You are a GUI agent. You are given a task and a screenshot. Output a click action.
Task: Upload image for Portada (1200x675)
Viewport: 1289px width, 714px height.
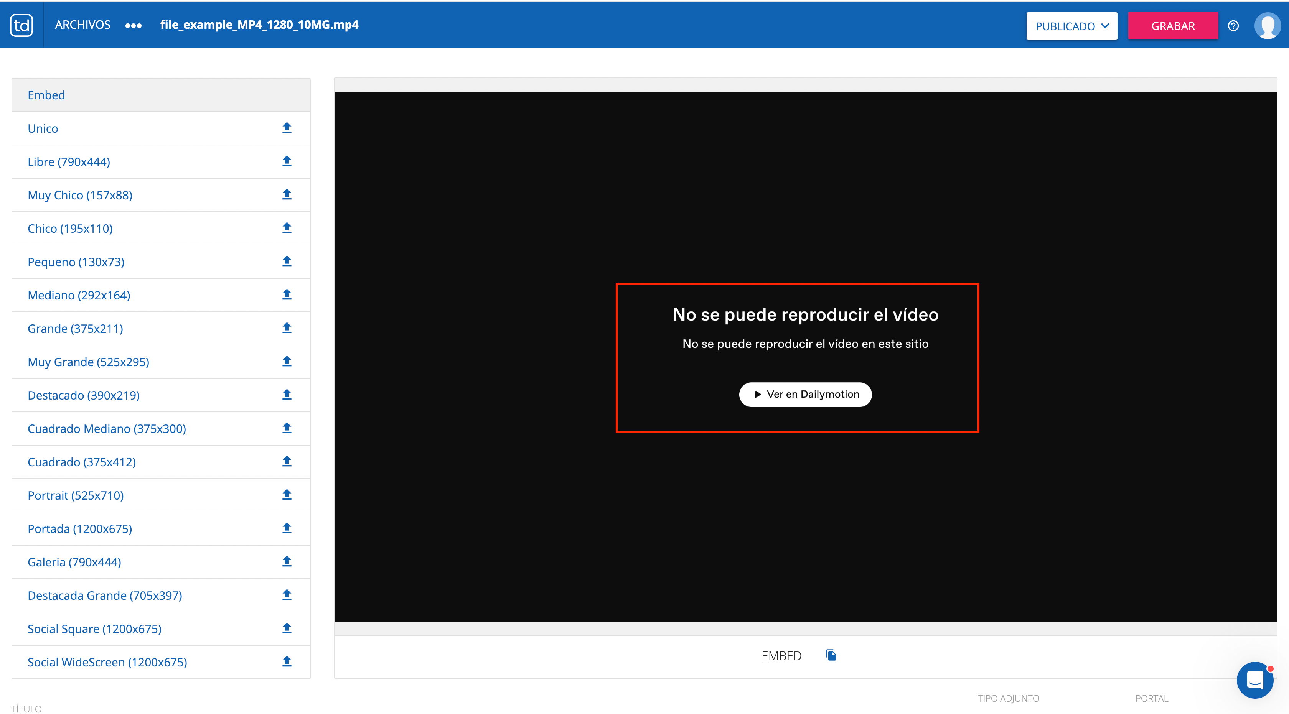(x=287, y=528)
